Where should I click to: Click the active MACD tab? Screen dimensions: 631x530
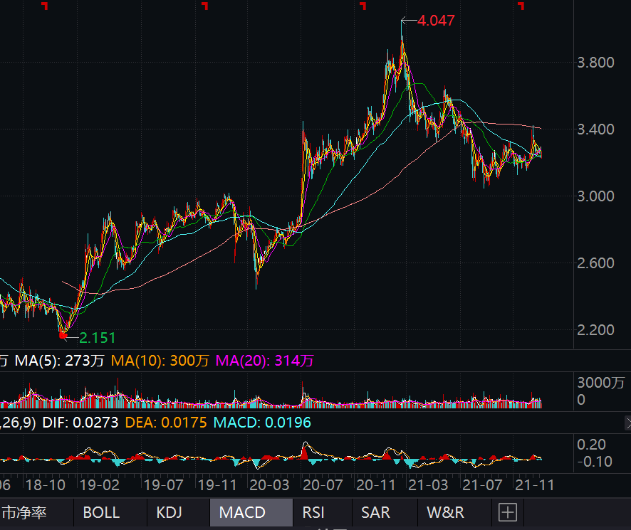coord(242,512)
